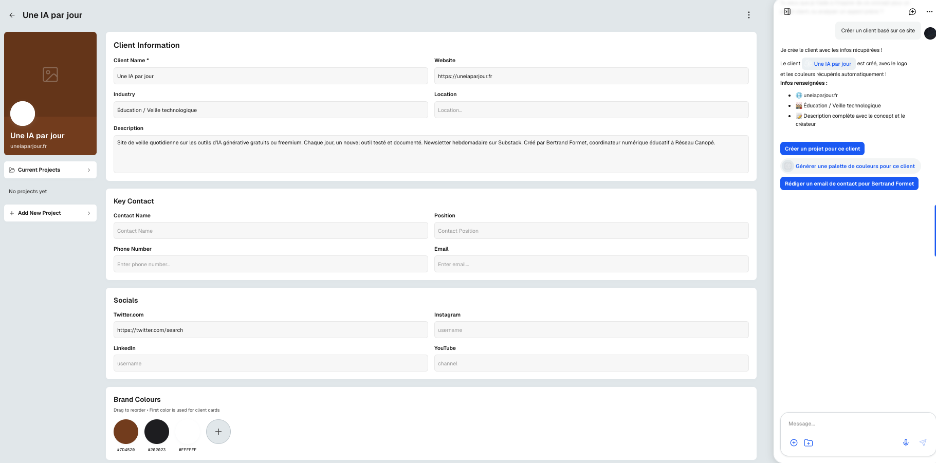Click the folder-plus icon in message box
The width and height of the screenshot is (936, 463).
(809, 442)
